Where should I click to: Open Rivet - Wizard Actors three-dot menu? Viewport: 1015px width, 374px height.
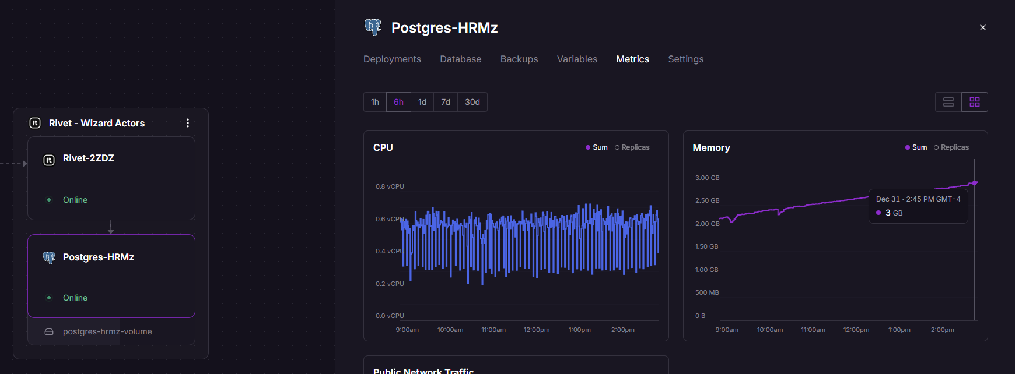tap(188, 123)
